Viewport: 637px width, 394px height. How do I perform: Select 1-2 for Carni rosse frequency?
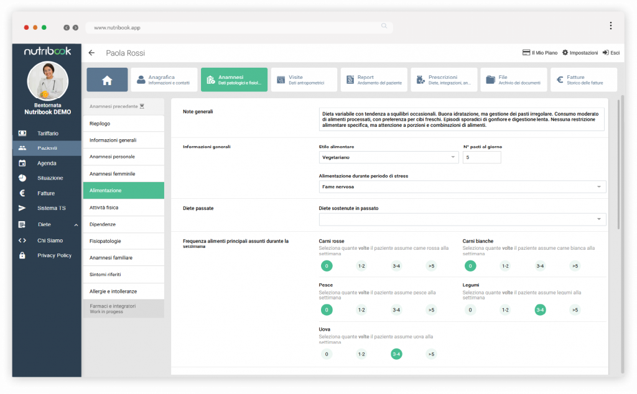tap(361, 266)
